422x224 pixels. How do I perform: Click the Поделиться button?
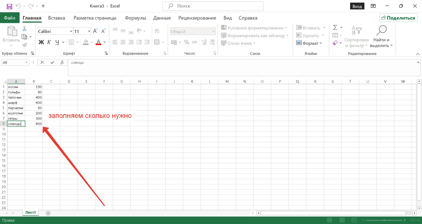coord(398,18)
